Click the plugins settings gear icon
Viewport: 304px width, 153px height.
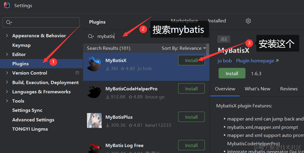(248, 21)
